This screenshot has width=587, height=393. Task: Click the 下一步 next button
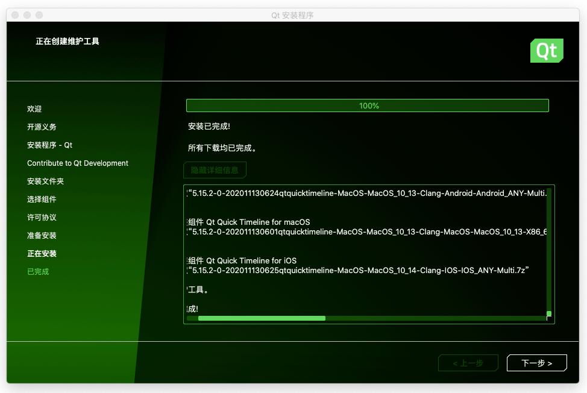pyautogui.click(x=536, y=363)
